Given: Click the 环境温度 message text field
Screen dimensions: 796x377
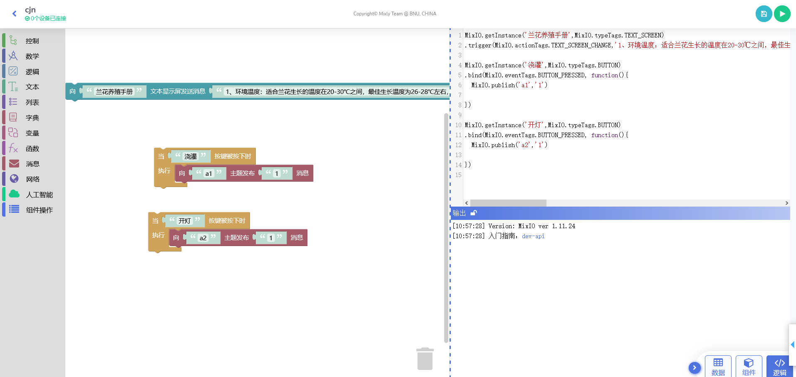Looking at the screenshot, I should (x=336, y=91).
